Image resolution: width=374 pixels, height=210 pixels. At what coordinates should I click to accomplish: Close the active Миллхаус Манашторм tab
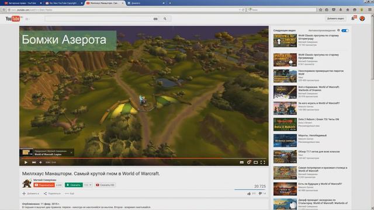123,3
